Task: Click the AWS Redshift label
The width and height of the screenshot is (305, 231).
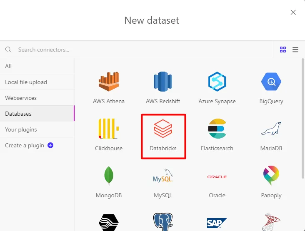Action: click(163, 101)
